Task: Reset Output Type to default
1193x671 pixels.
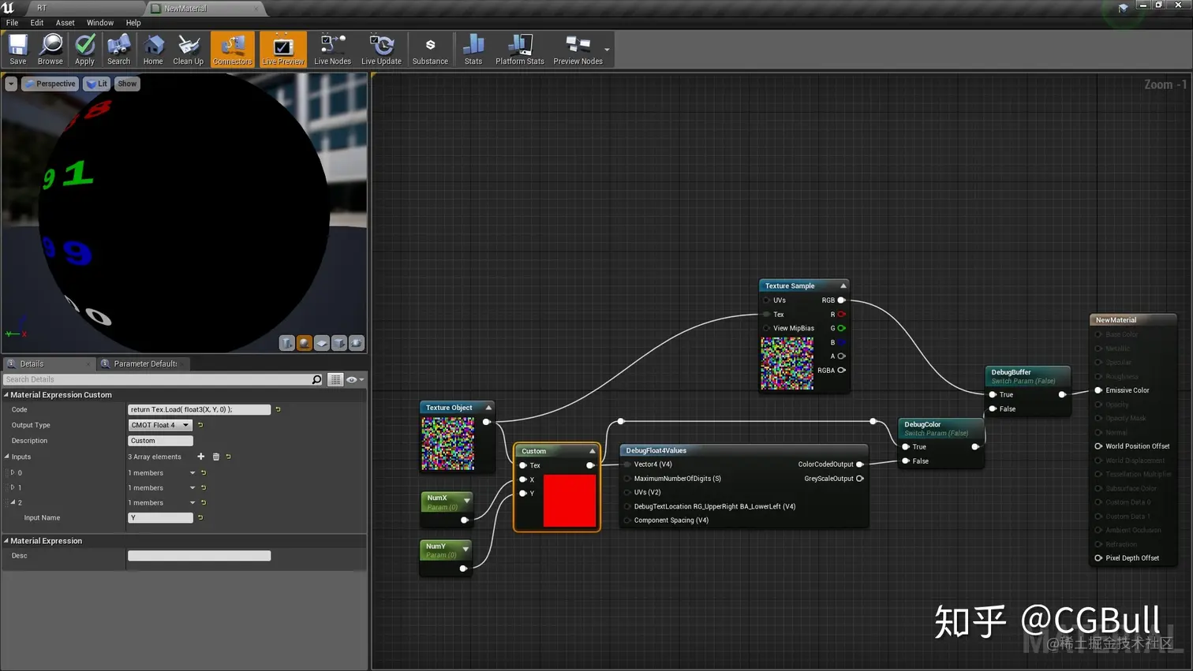Action: tap(200, 425)
